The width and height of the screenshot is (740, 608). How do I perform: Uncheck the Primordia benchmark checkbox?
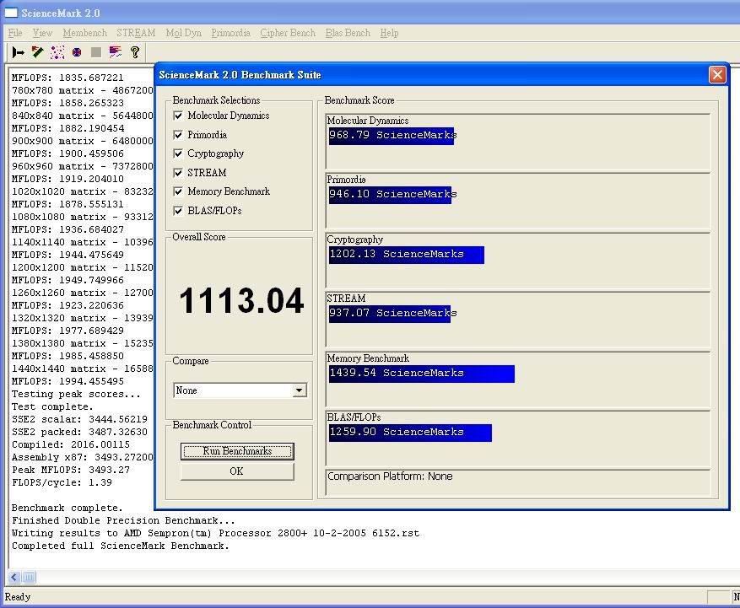click(x=178, y=135)
